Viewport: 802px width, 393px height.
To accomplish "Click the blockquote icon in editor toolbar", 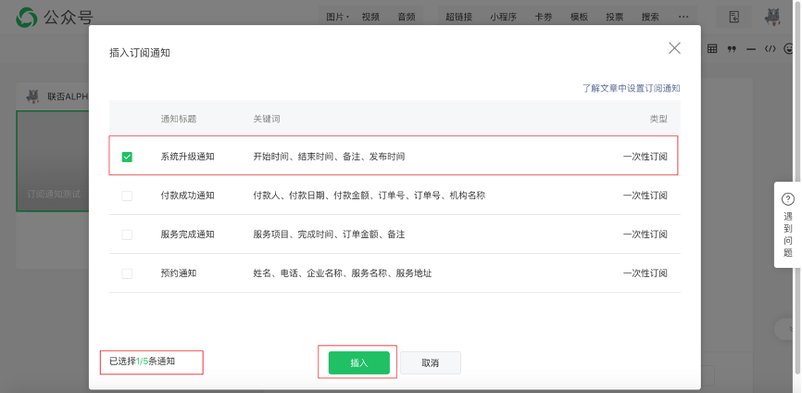I will 732,49.
